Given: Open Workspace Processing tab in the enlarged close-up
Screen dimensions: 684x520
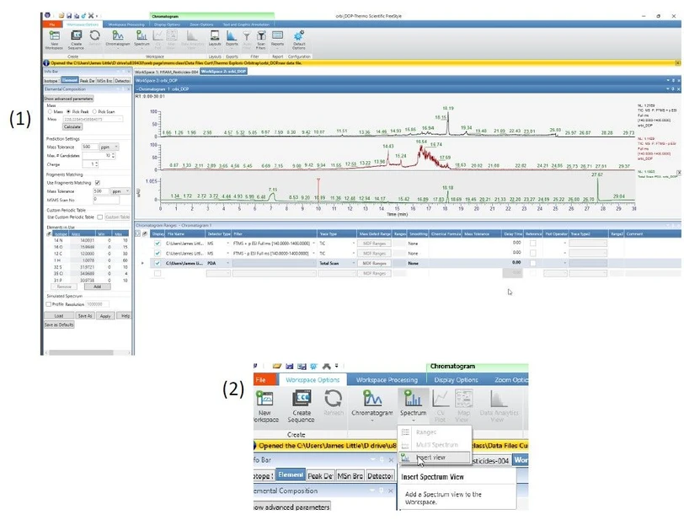Looking at the screenshot, I should tap(387, 380).
